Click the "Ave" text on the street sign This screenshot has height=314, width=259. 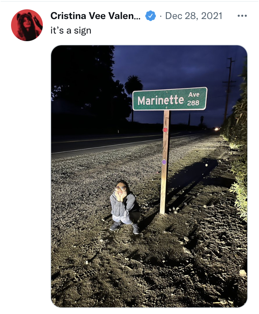(x=194, y=94)
